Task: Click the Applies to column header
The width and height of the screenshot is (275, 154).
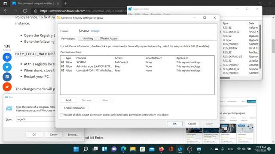Action: [182, 58]
